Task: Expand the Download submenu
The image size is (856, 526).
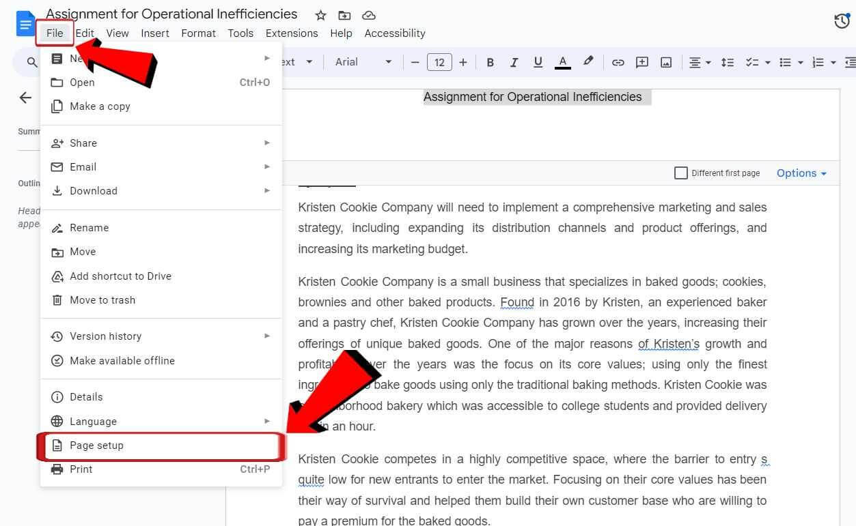Action: 93,191
